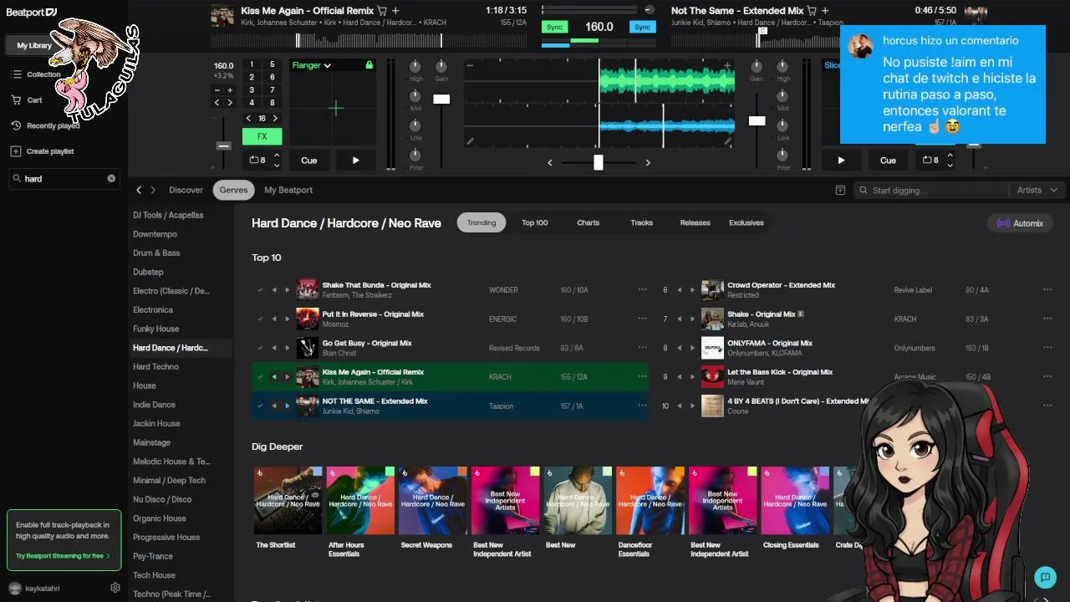This screenshot has width=1070, height=602.
Task: Click the left channel volume fader
Action: point(441,99)
